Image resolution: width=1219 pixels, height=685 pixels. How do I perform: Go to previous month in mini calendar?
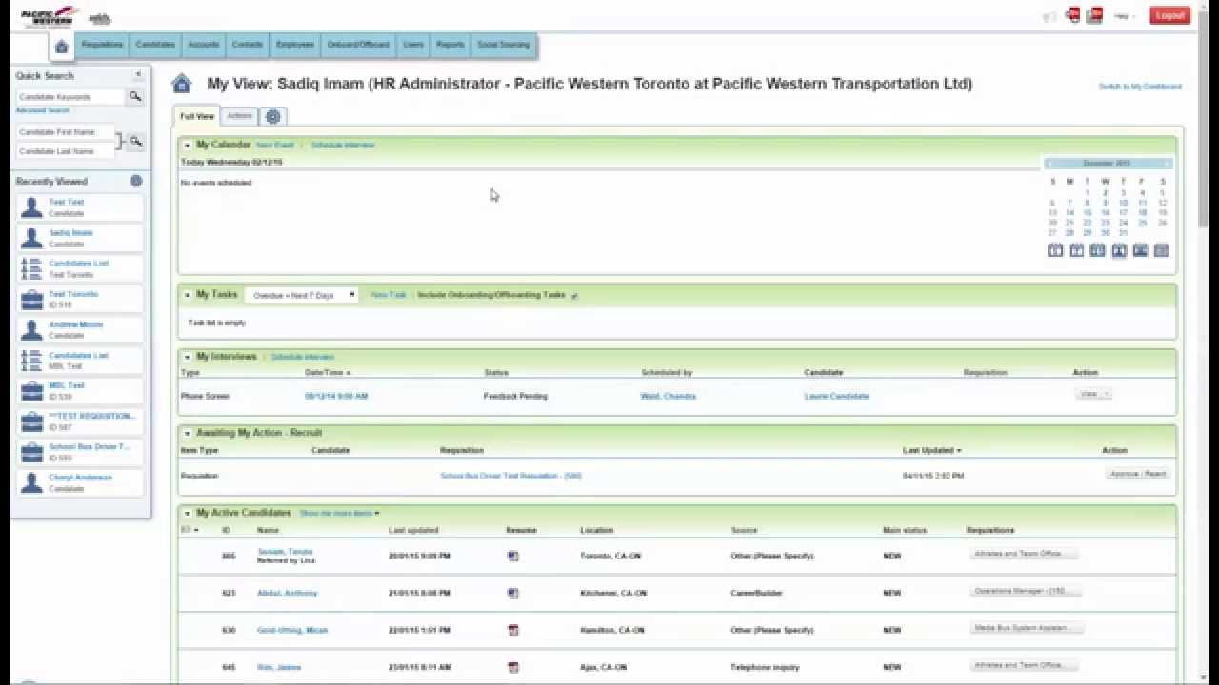coord(1049,164)
